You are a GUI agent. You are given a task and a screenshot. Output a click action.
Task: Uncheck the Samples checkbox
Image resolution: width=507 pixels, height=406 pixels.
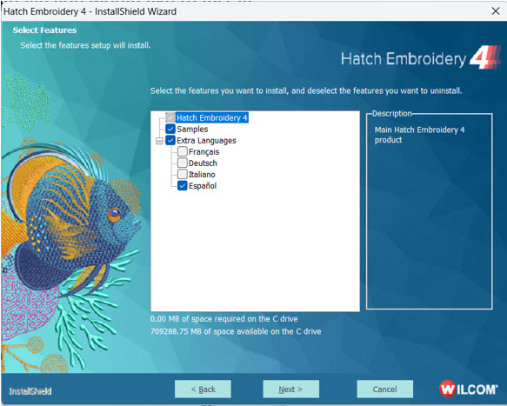(x=170, y=129)
